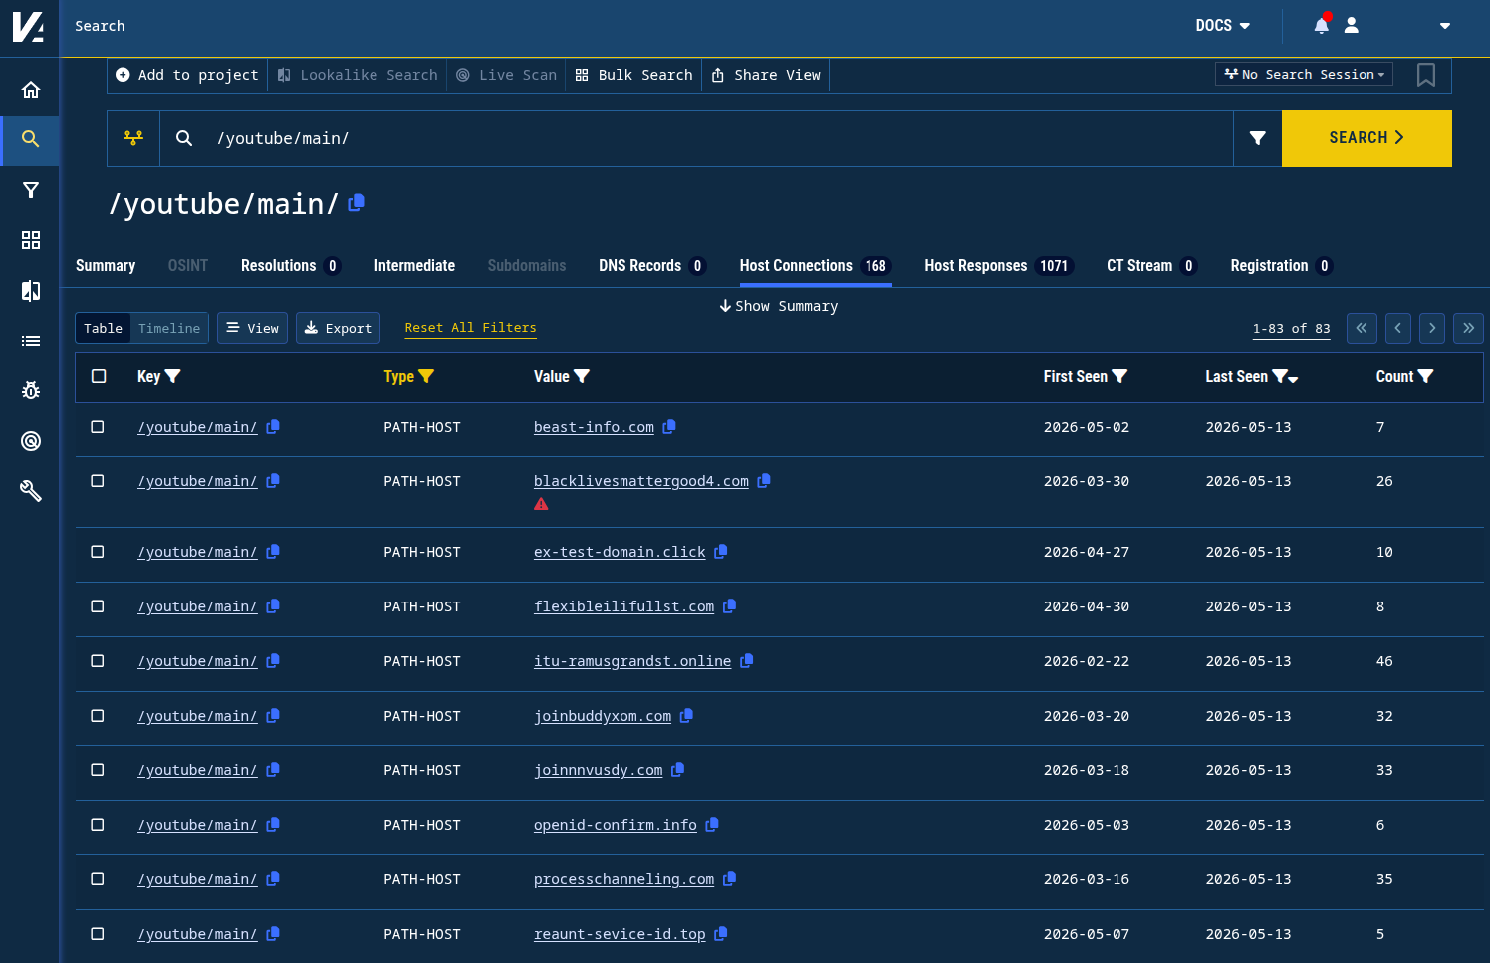The height and width of the screenshot is (963, 1490).
Task: Open the bug icon in sidebar
Action: (x=31, y=390)
